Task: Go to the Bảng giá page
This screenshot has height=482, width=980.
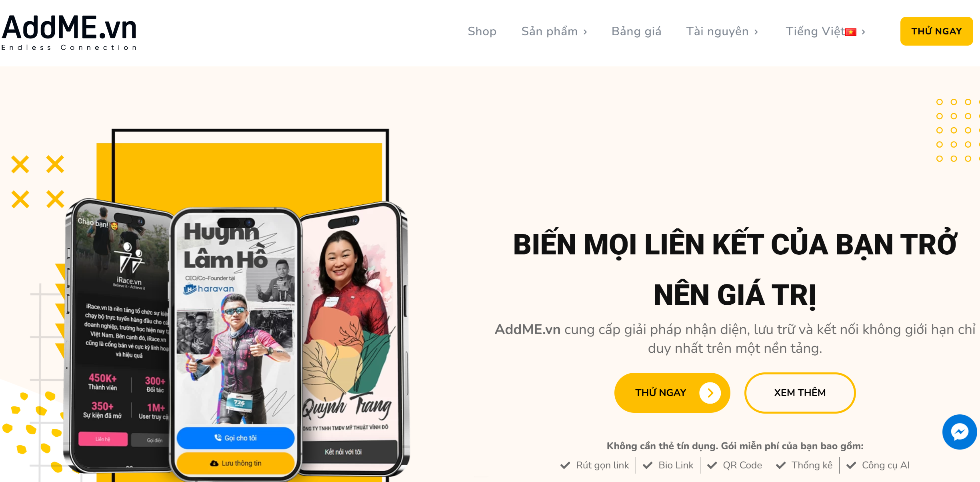Action: 636,31
